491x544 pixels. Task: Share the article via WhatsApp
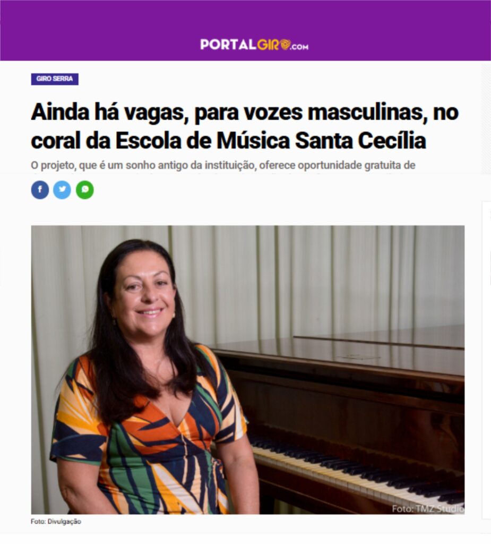click(x=84, y=190)
